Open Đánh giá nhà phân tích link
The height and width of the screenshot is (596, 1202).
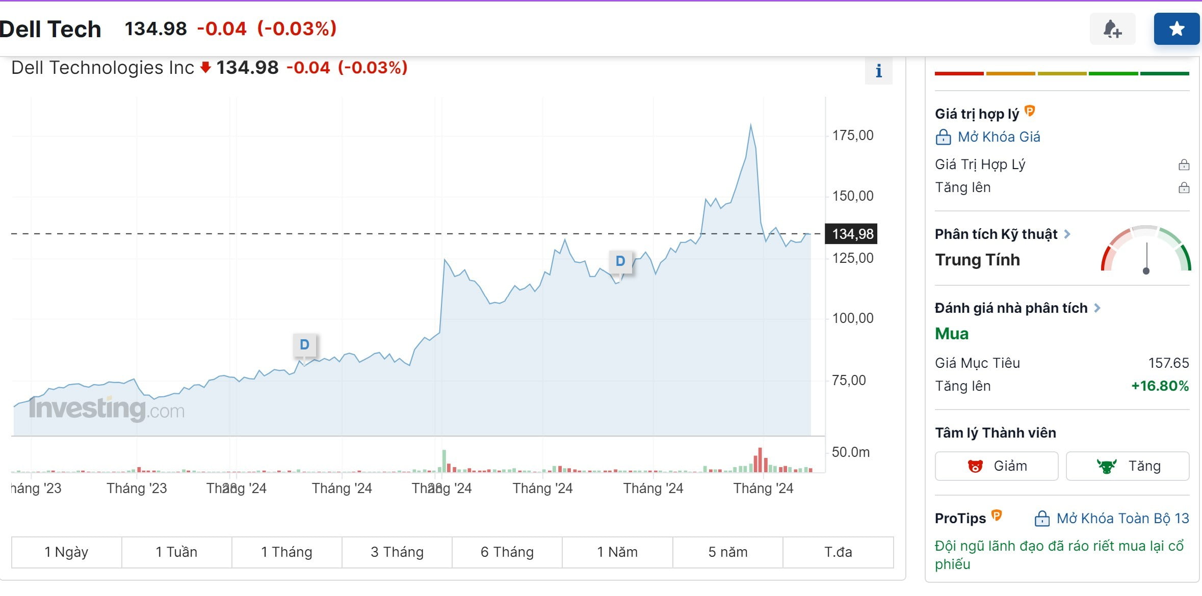1011,308
